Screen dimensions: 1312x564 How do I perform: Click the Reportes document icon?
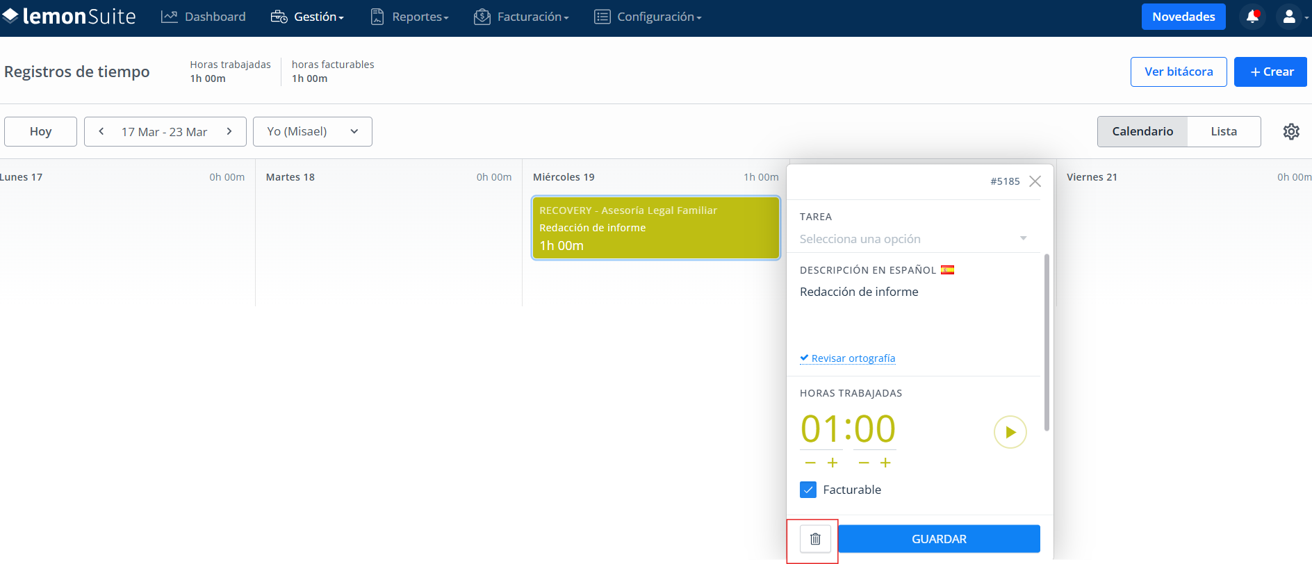377,17
